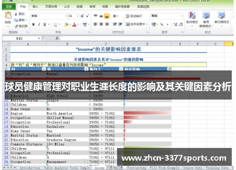Open the Training Data sheet tab
236x170 pixels.
pyautogui.click(x=217, y=168)
